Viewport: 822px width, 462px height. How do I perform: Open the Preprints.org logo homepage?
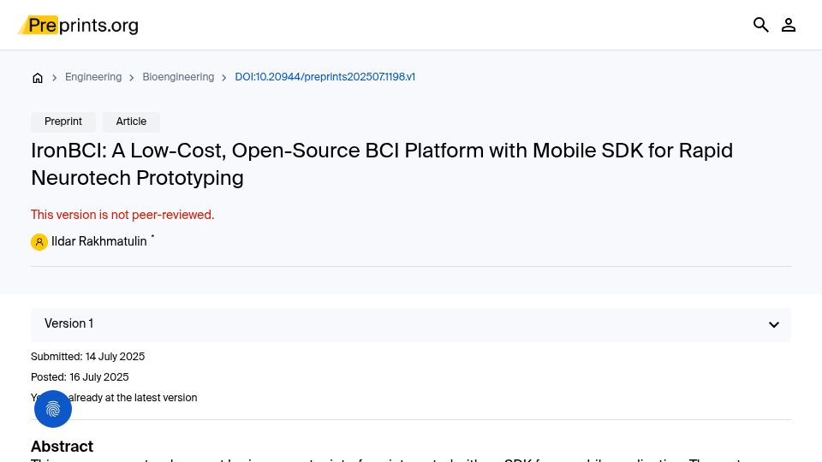point(78,25)
